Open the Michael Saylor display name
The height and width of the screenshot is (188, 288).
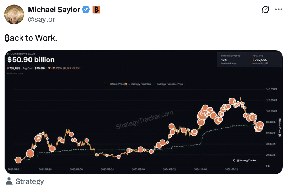coord(54,10)
